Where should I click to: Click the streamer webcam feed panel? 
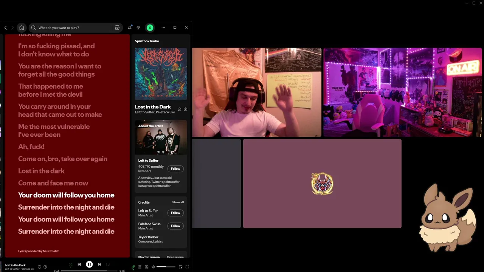tap(257, 92)
